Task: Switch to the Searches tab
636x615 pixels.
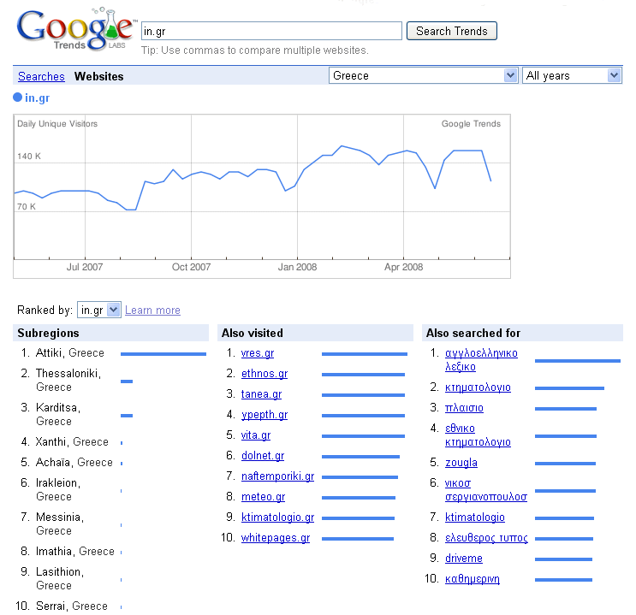Action: click(41, 76)
